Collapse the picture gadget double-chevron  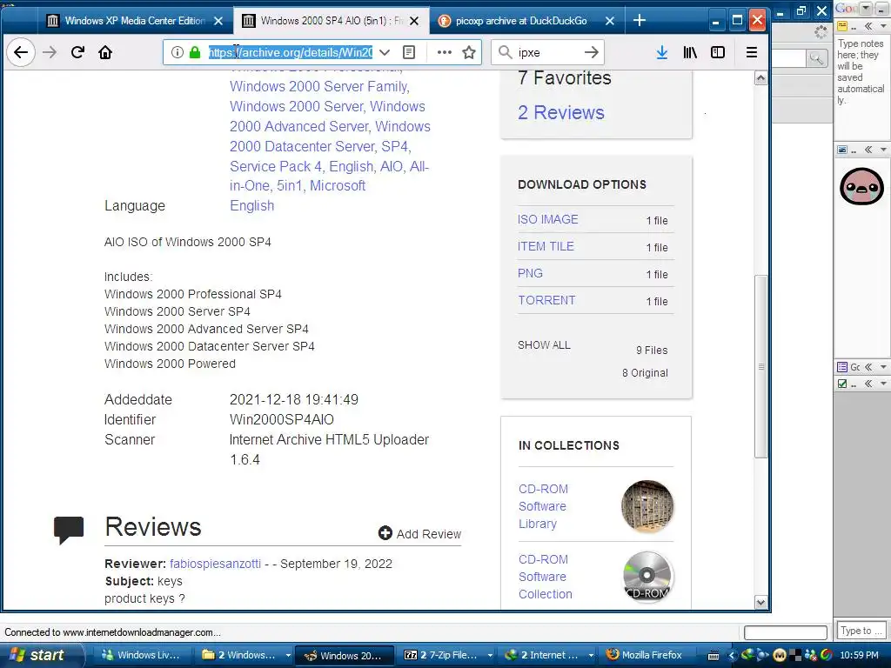868,150
